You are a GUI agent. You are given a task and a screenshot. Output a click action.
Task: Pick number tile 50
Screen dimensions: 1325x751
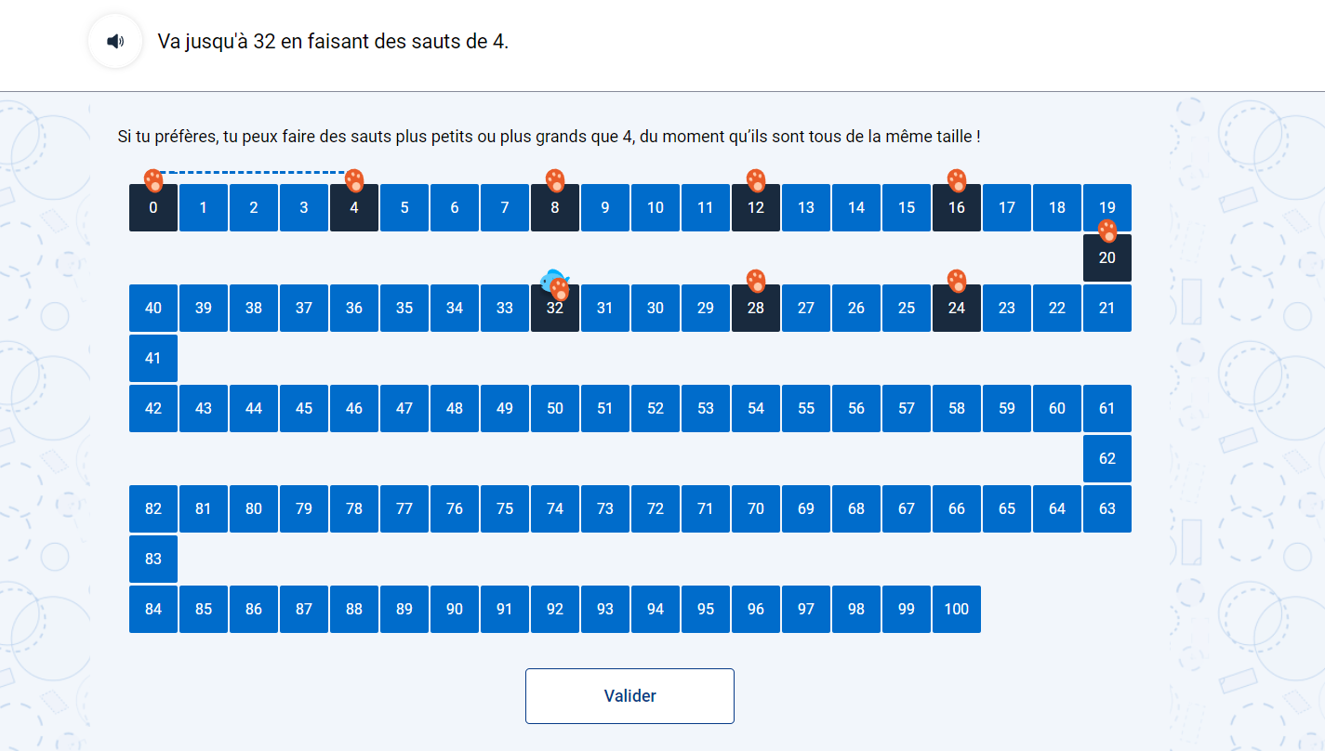pyautogui.click(x=555, y=408)
